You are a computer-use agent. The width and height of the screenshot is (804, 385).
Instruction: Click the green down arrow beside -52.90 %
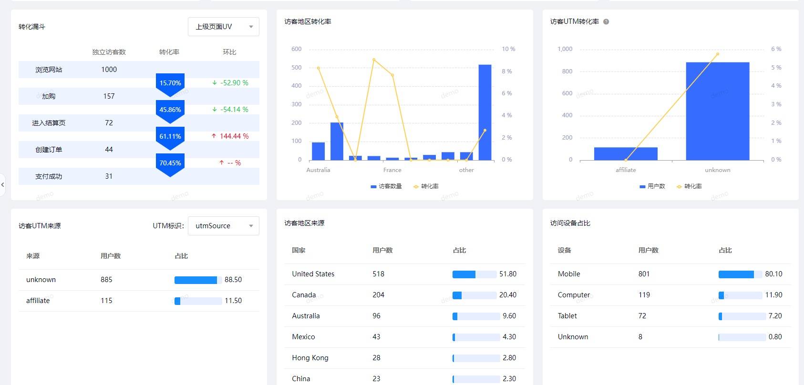click(215, 83)
